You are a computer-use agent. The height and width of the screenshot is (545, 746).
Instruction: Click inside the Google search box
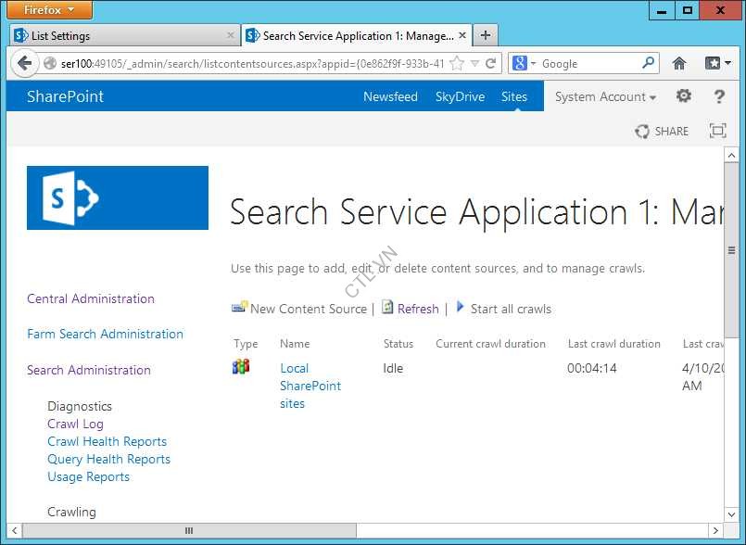tap(589, 64)
